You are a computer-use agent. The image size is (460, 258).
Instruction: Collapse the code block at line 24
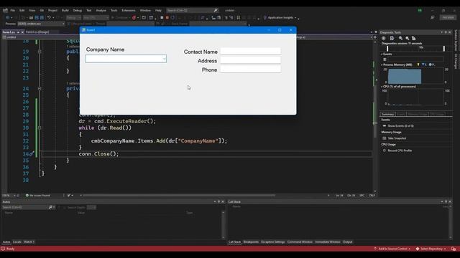[x=40, y=88]
